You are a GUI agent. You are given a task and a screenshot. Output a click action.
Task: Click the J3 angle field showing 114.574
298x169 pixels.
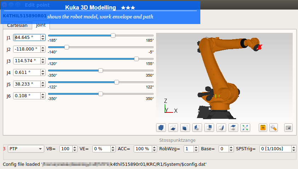click(x=27, y=61)
